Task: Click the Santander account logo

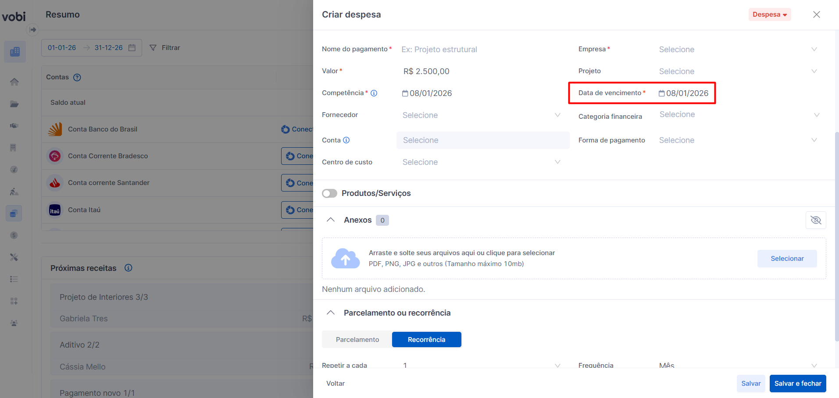Action: pyautogui.click(x=55, y=183)
